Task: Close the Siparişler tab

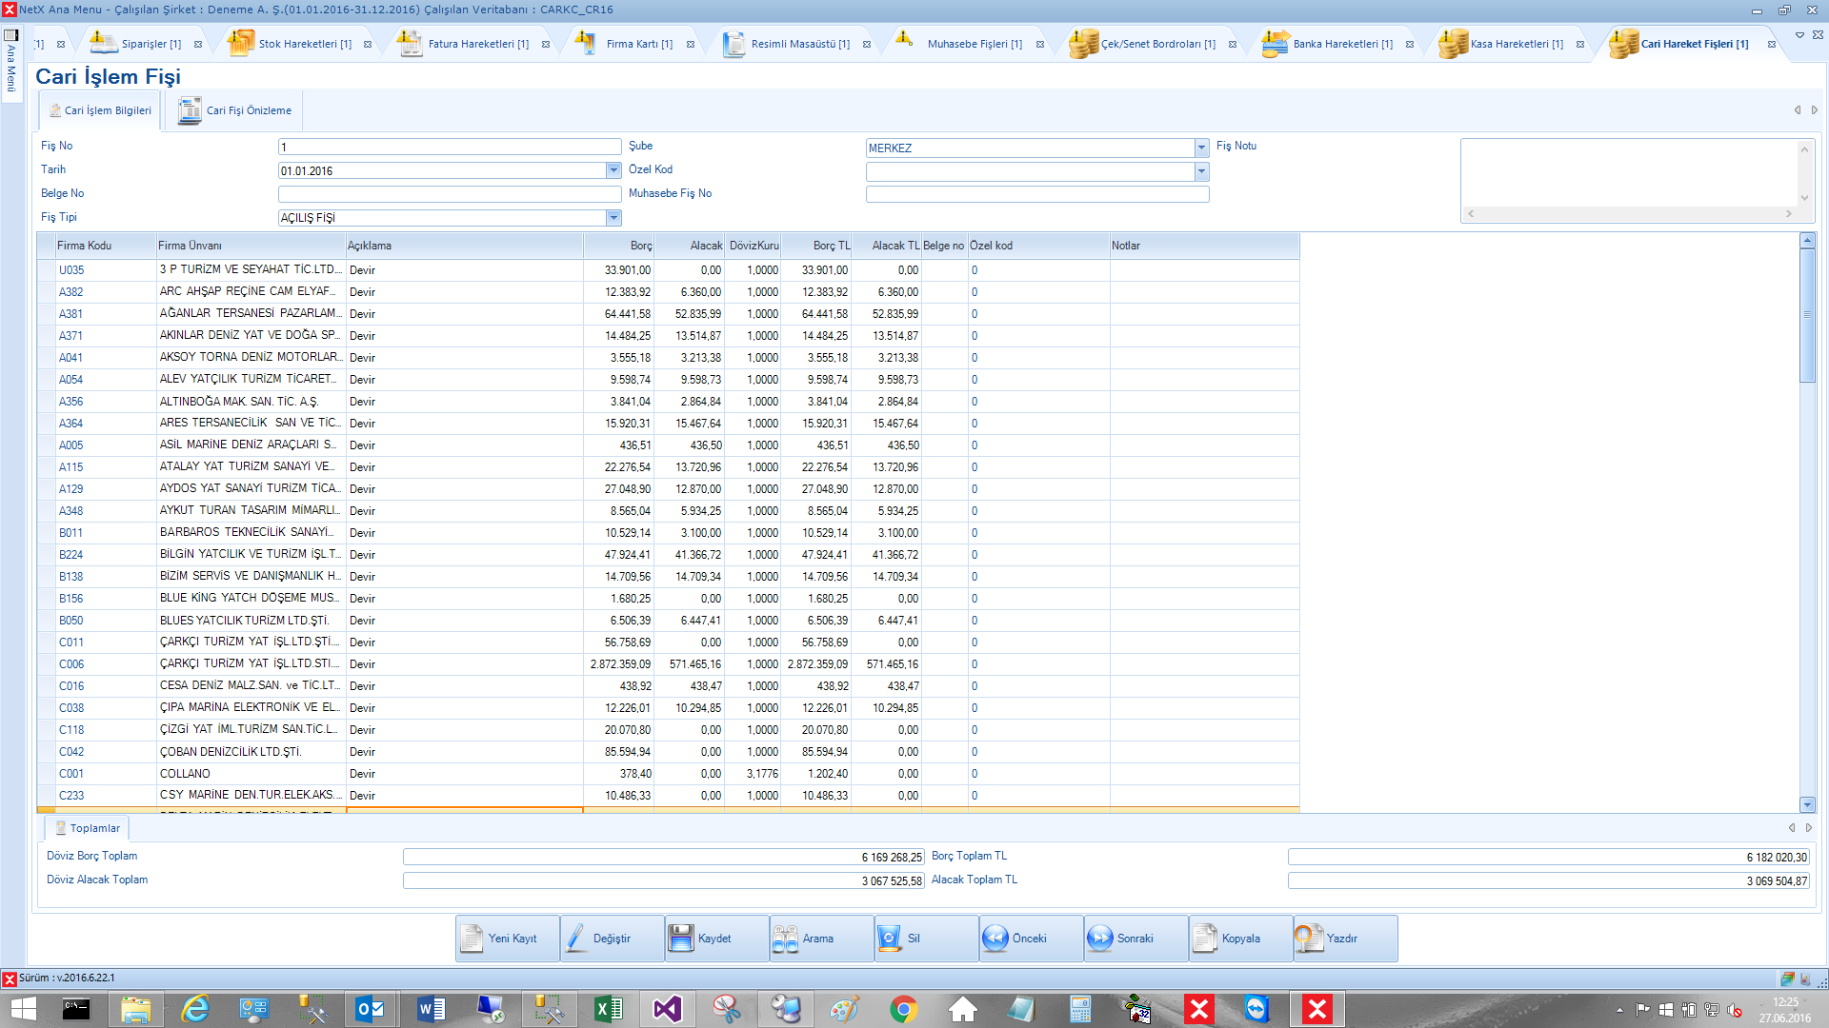Action: coord(198,45)
